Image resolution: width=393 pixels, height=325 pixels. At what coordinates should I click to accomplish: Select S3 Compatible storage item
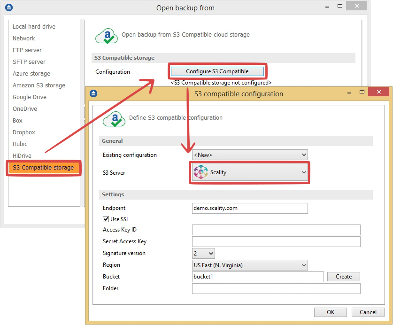44,168
